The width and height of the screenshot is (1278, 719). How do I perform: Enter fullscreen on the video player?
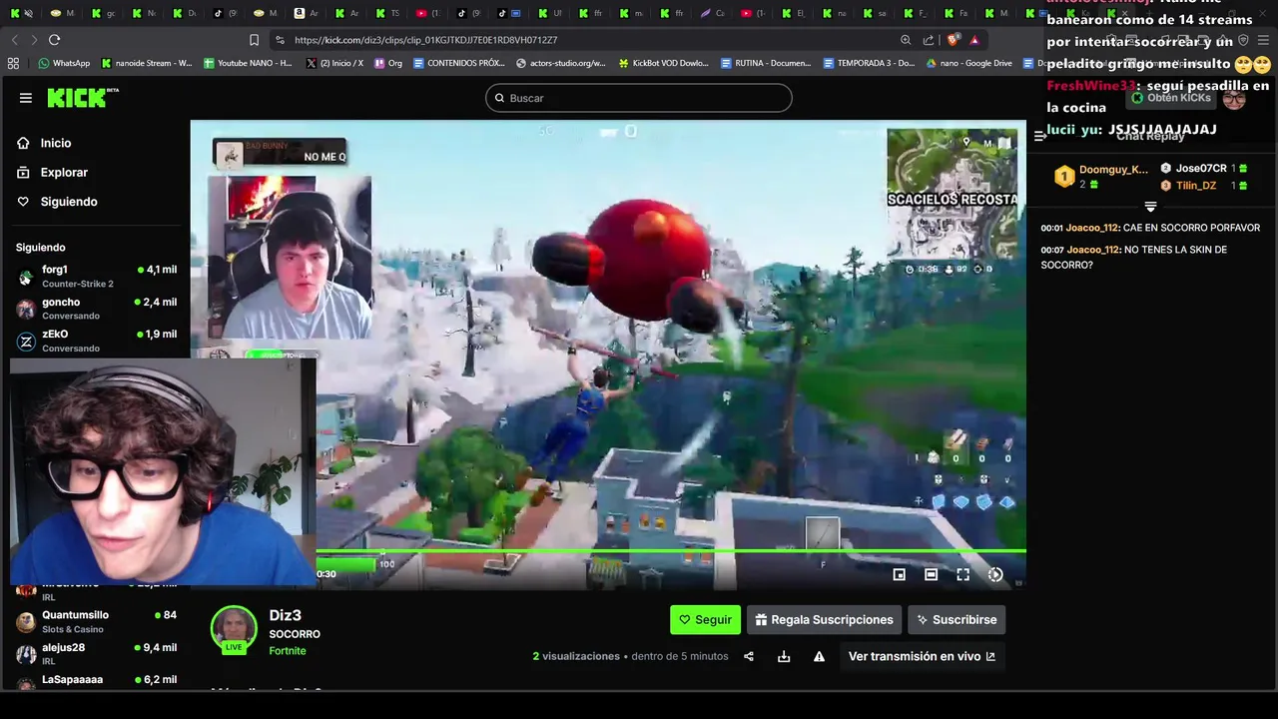(962, 574)
